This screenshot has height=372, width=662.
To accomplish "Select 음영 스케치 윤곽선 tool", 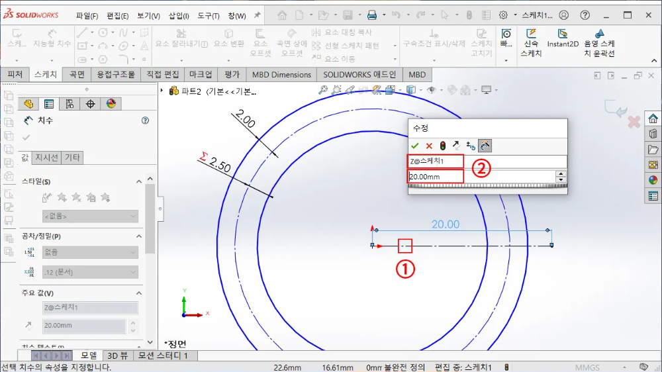I will (599, 42).
